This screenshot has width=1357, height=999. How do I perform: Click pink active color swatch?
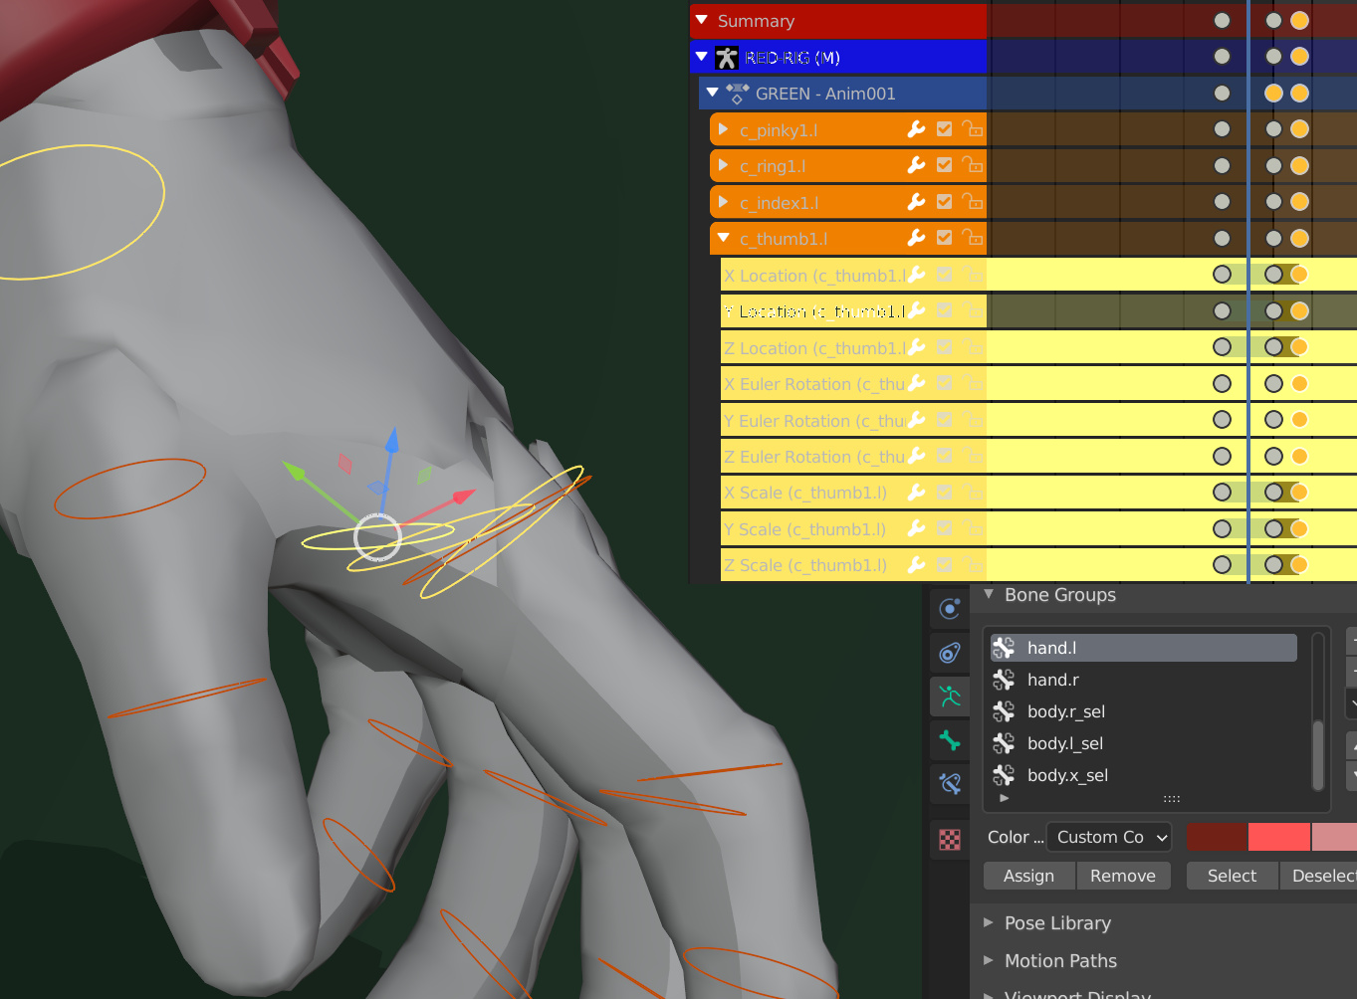[1335, 837]
